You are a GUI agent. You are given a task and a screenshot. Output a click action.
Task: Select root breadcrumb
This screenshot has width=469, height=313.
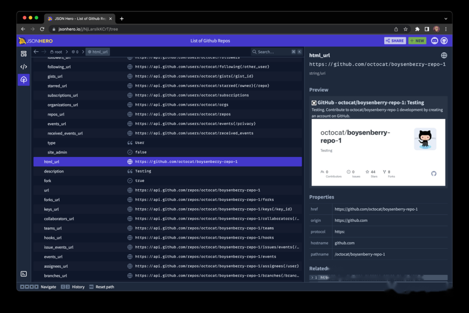click(x=56, y=52)
